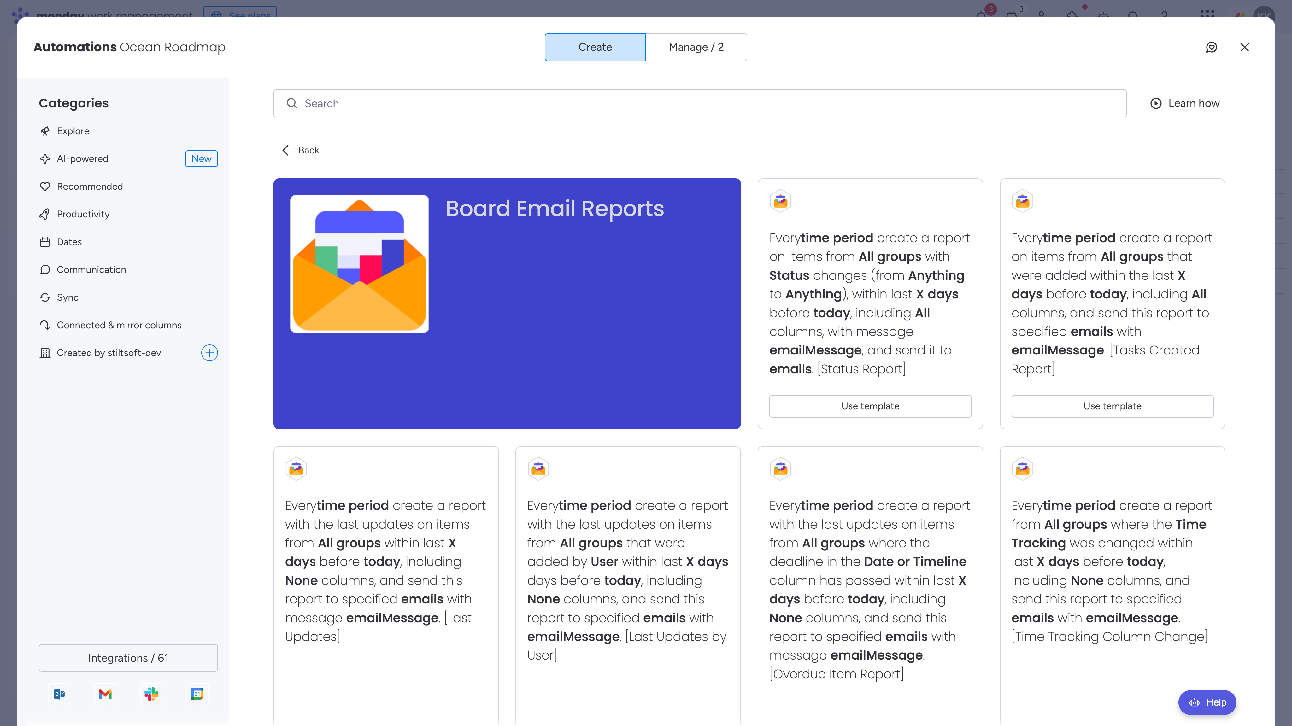1292x726 pixels.
Task: Click the Outlook integration icon
Action: 59,694
